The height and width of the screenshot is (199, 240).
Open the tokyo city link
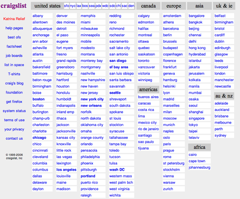[193, 125]
